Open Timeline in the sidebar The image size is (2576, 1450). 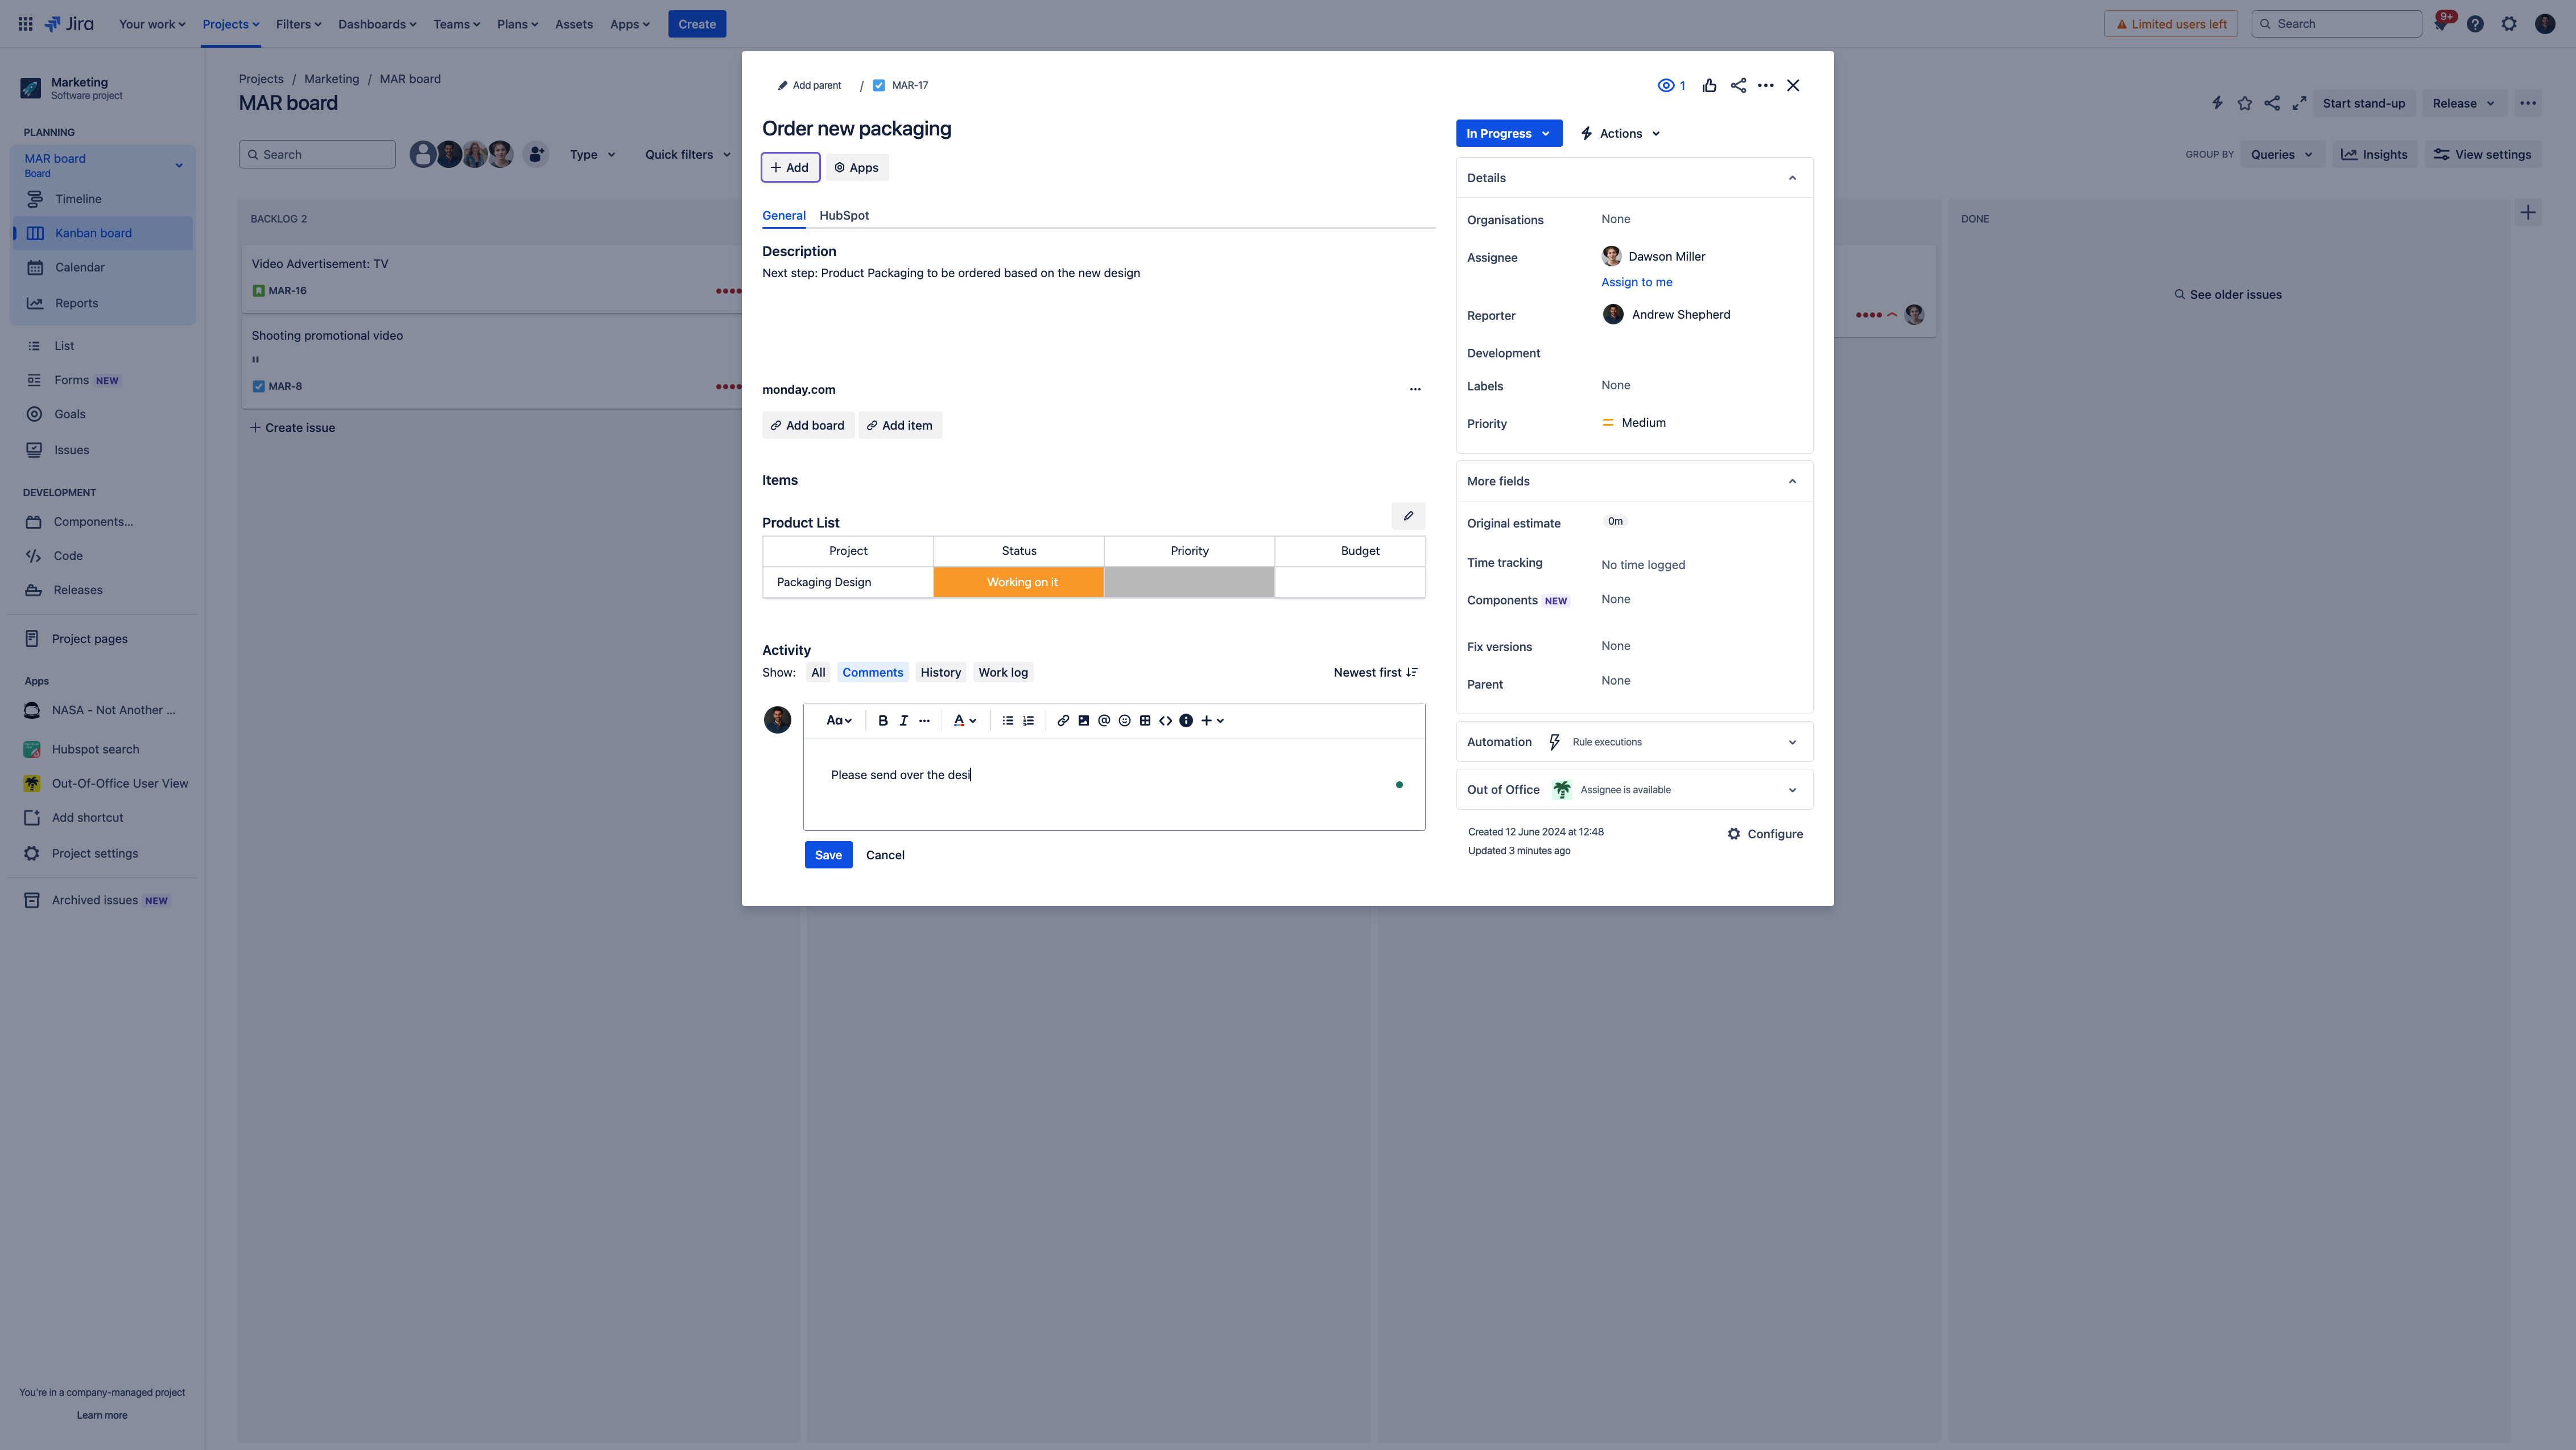click(x=103, y=199)
